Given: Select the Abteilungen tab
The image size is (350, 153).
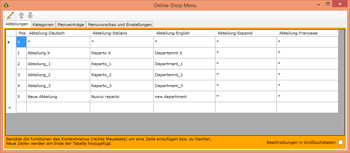Looking at the screenshot, I should tap(17, 24).
